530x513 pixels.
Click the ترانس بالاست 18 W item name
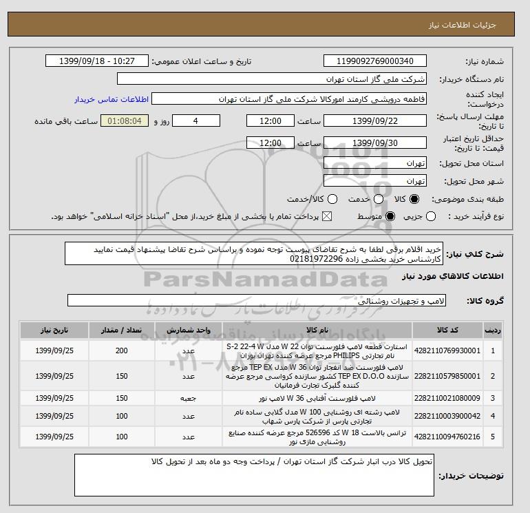tap(317, 437)
